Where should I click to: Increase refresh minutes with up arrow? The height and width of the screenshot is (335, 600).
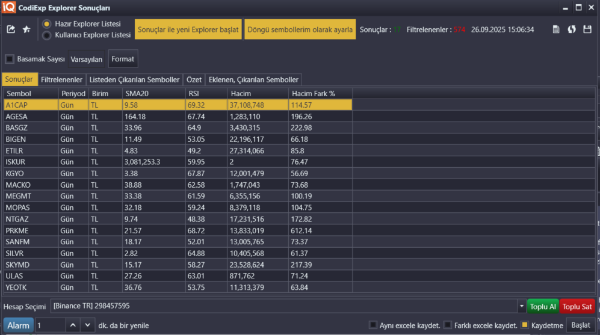pos(72,325)
